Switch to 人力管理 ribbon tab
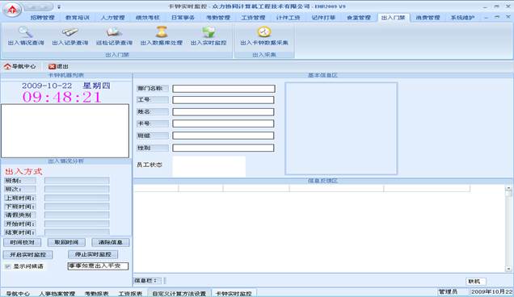The width and height of the screenshot is (514, 297). pyautogui.click(x=112, y=18)
